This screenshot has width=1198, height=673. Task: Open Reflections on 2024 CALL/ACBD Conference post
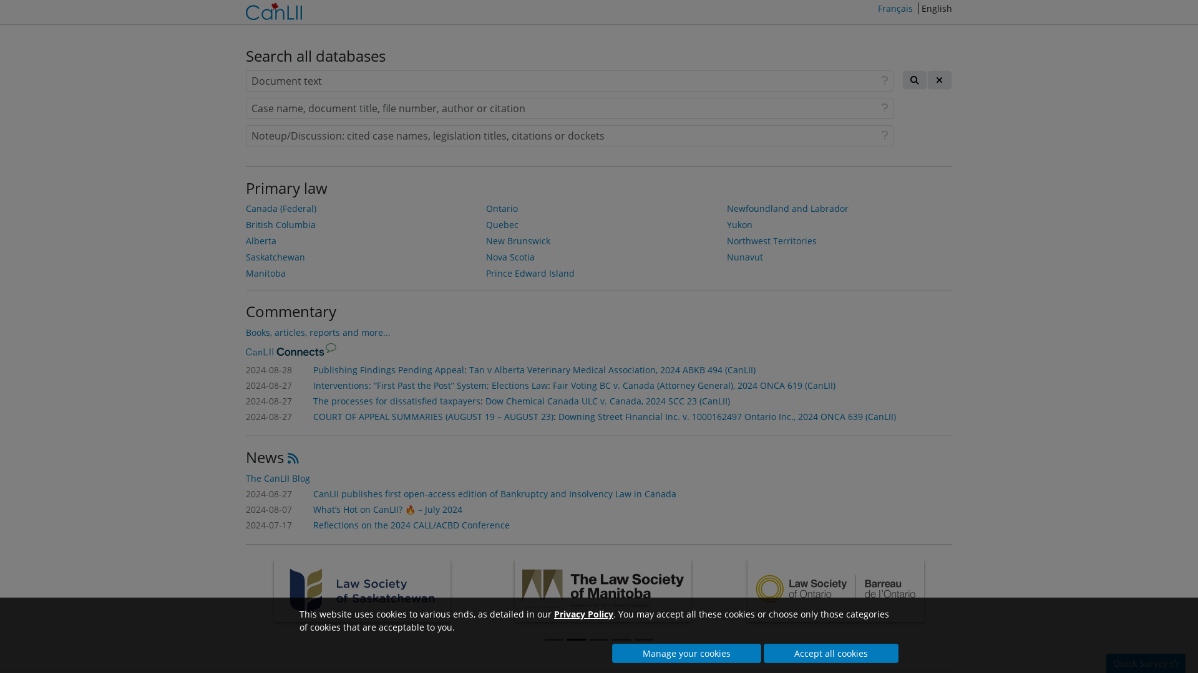[411, 525]
